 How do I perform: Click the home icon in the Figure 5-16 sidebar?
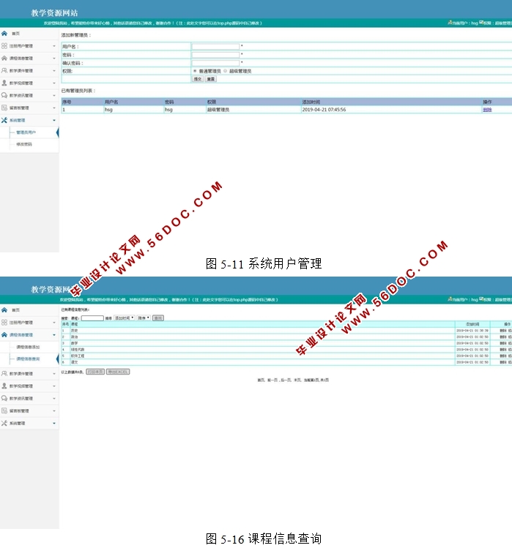click(4, 310)
